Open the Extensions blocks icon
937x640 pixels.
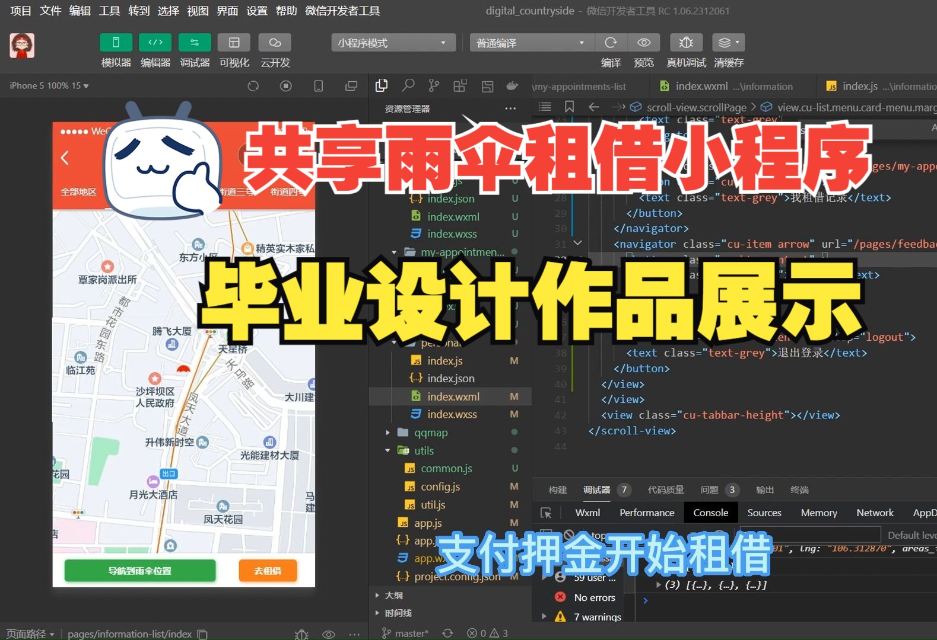coord(460,86)
